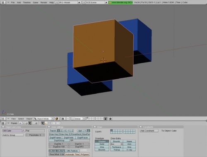Click the Par parent field
This screenshot has height=157, width=207.
click(x=35, y=131)
